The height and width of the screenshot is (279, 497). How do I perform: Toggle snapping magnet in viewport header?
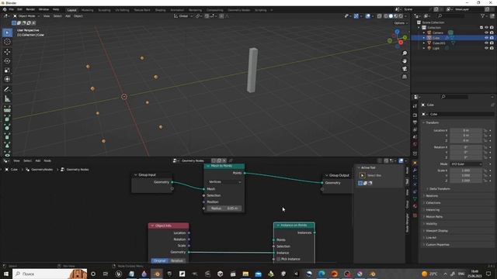pyautogui.click(x=207, y=15)
